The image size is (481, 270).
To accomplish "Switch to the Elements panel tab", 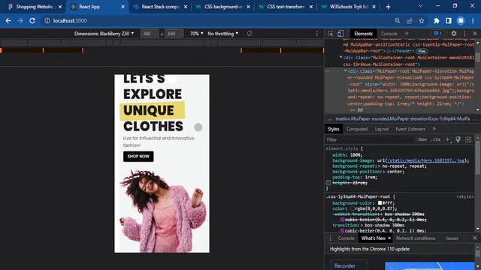I will (363, 34).
